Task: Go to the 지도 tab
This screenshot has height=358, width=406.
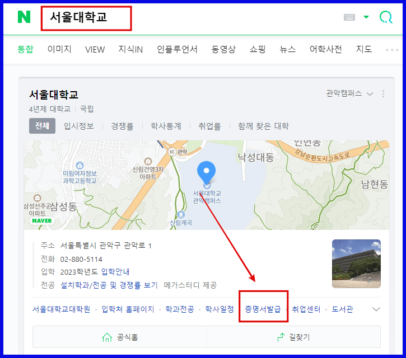Action: point(364,49)
